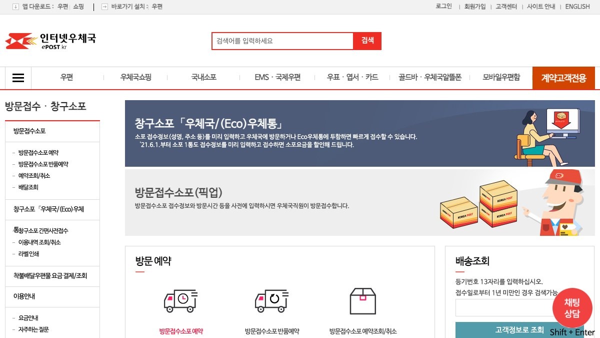Click the 방문접수소포 반품예약 return truck icon
Screen dimensions: 600x338
point(271,300)
